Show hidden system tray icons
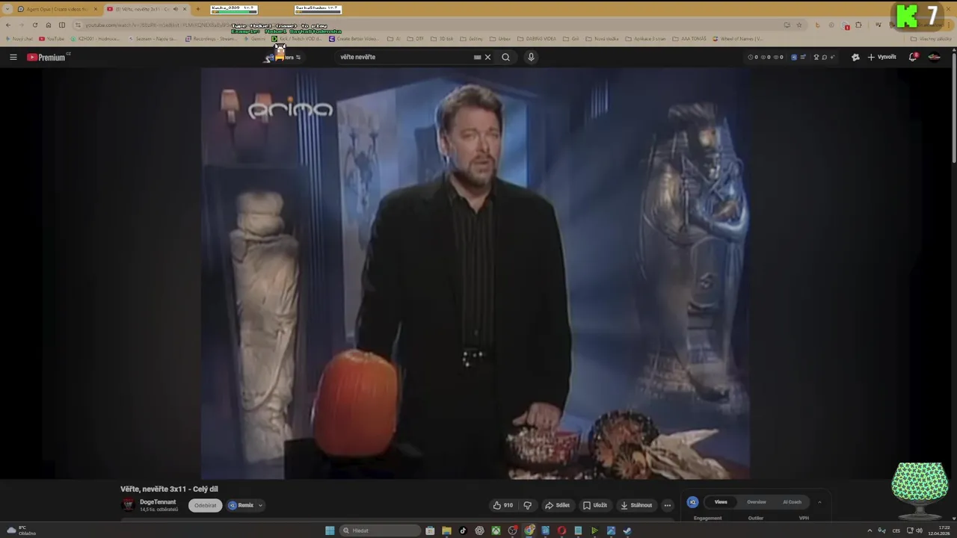Image resolution: width=957 pixels, height=538 pixels. point(870,531)
